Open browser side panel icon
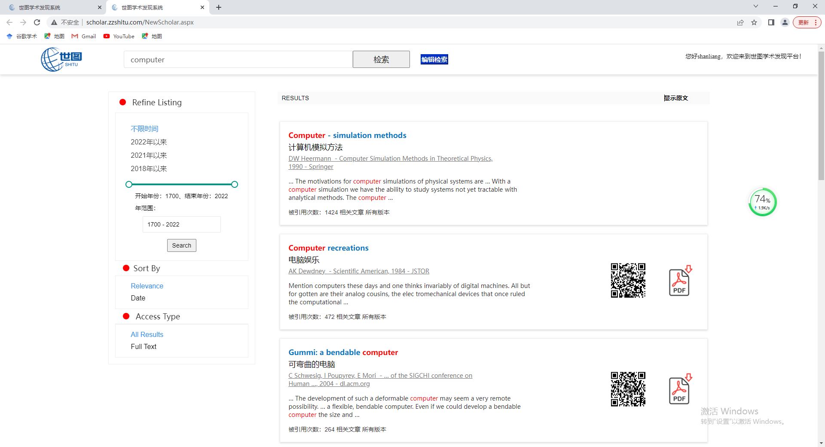Image resolution: width=825 pixels, height=447 pixels. (x=771, y=22)
